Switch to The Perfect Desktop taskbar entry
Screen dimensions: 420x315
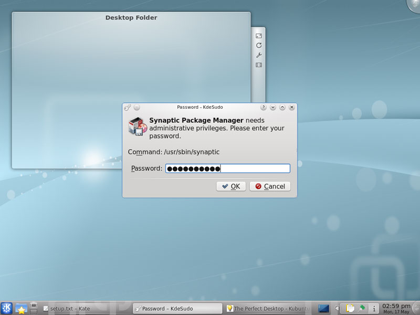pos(268,309)
